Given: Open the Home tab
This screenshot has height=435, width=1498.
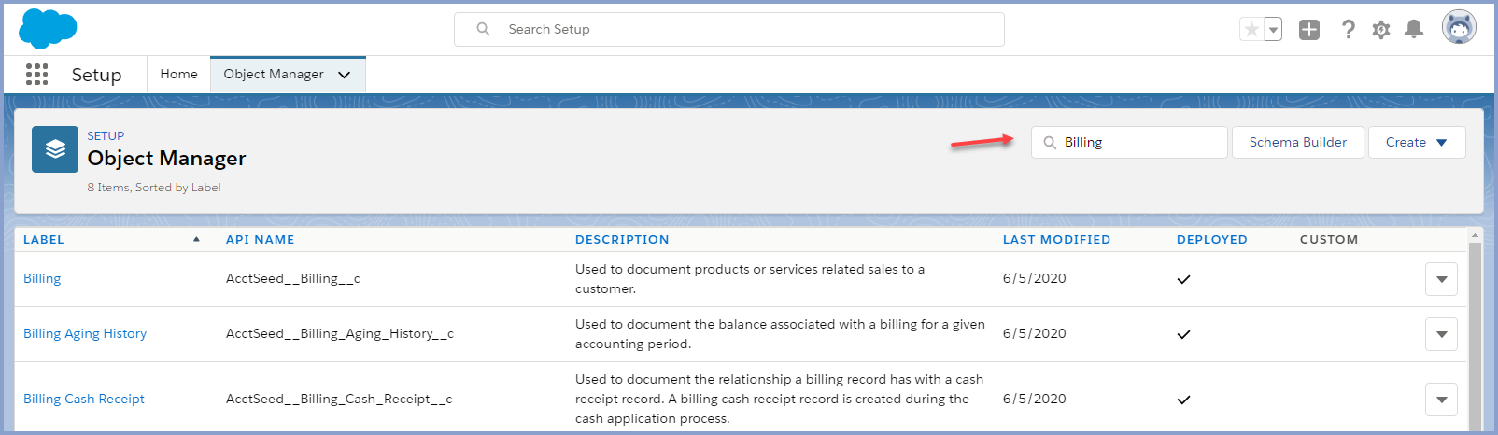Looking at the screenshot, I should click(x=178, y=74).
